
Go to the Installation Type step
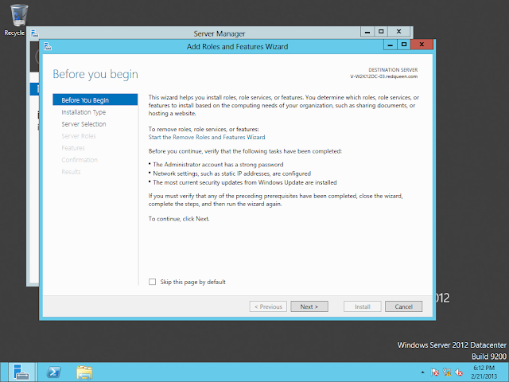coord(84,112)
